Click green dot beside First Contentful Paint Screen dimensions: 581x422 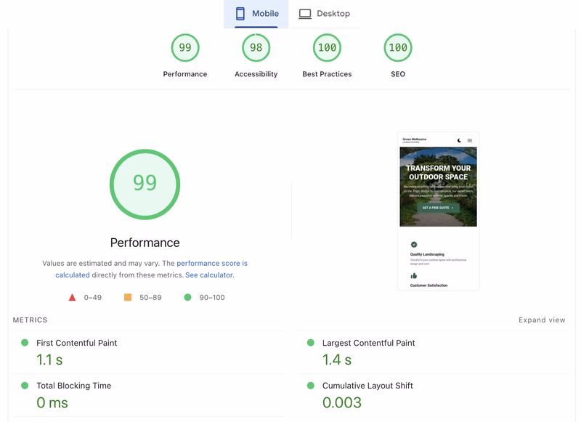pyautogui.click(x=26, y=343)
